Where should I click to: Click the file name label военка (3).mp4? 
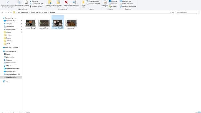pos(44,28)
